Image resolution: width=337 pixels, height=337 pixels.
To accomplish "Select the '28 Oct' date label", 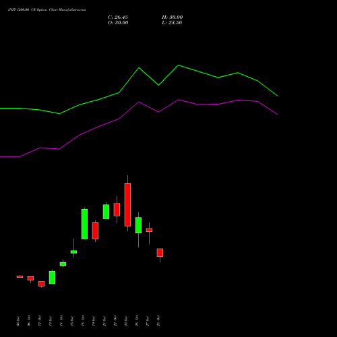I will pyautogui.click(x=158, y=321).
